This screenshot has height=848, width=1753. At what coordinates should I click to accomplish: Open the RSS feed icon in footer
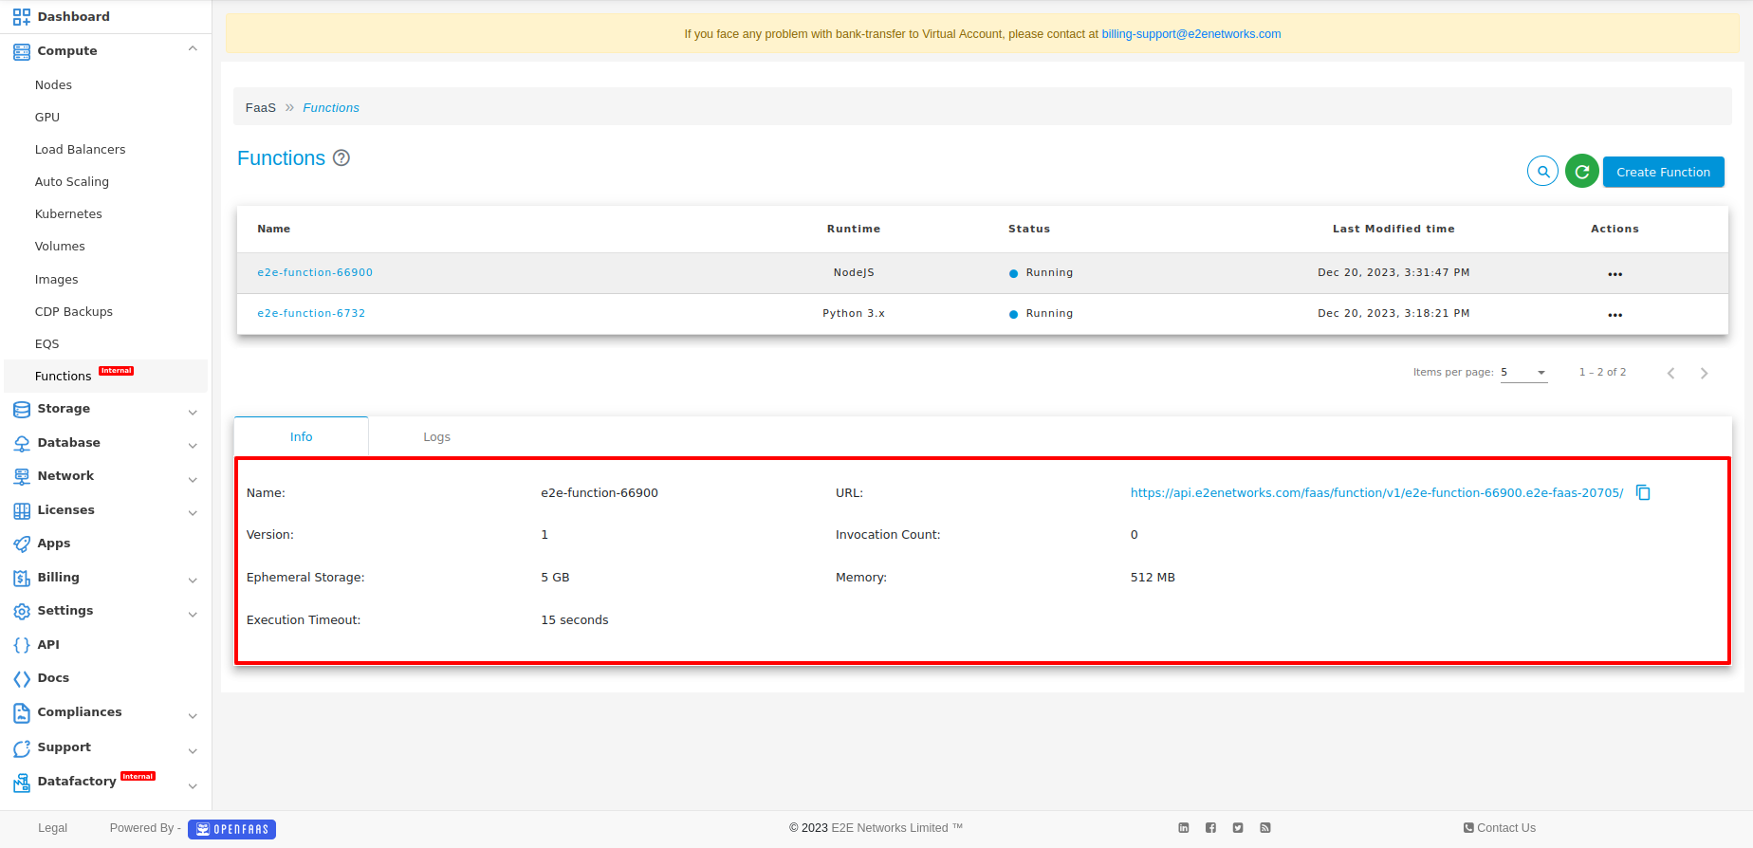pos(1265,828)
